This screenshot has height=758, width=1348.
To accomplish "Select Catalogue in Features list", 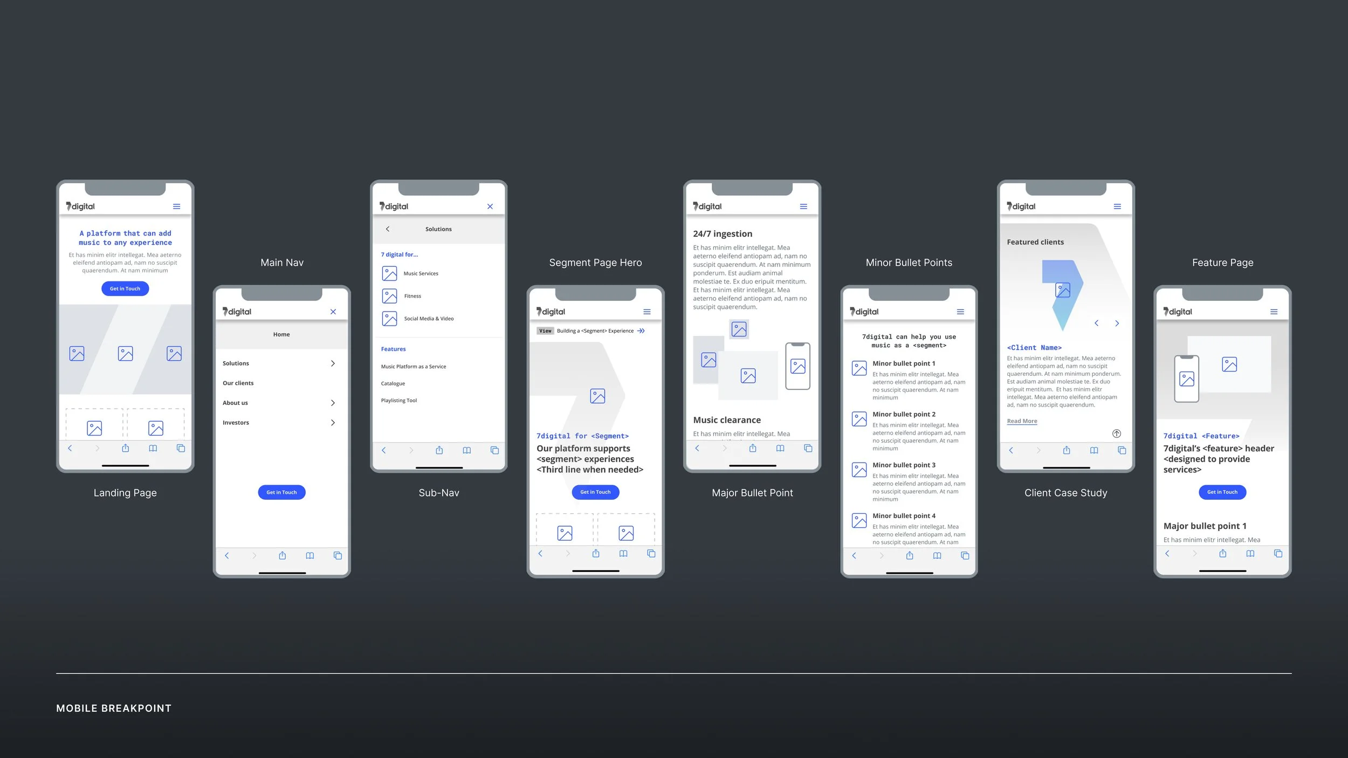I will point(393,384).
